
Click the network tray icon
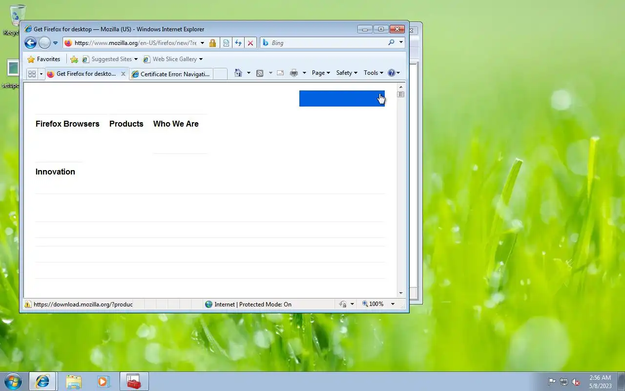coord(564,382)
